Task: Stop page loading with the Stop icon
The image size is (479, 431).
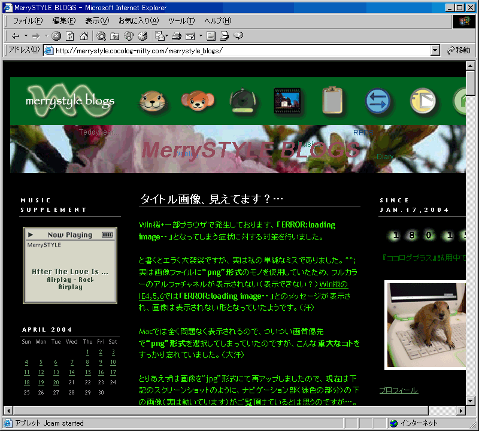Action: tap(56, 36)
